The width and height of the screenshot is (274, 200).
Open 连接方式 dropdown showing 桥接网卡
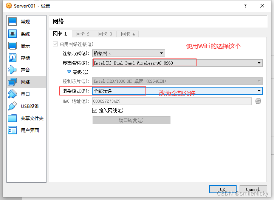pos(128,53)
